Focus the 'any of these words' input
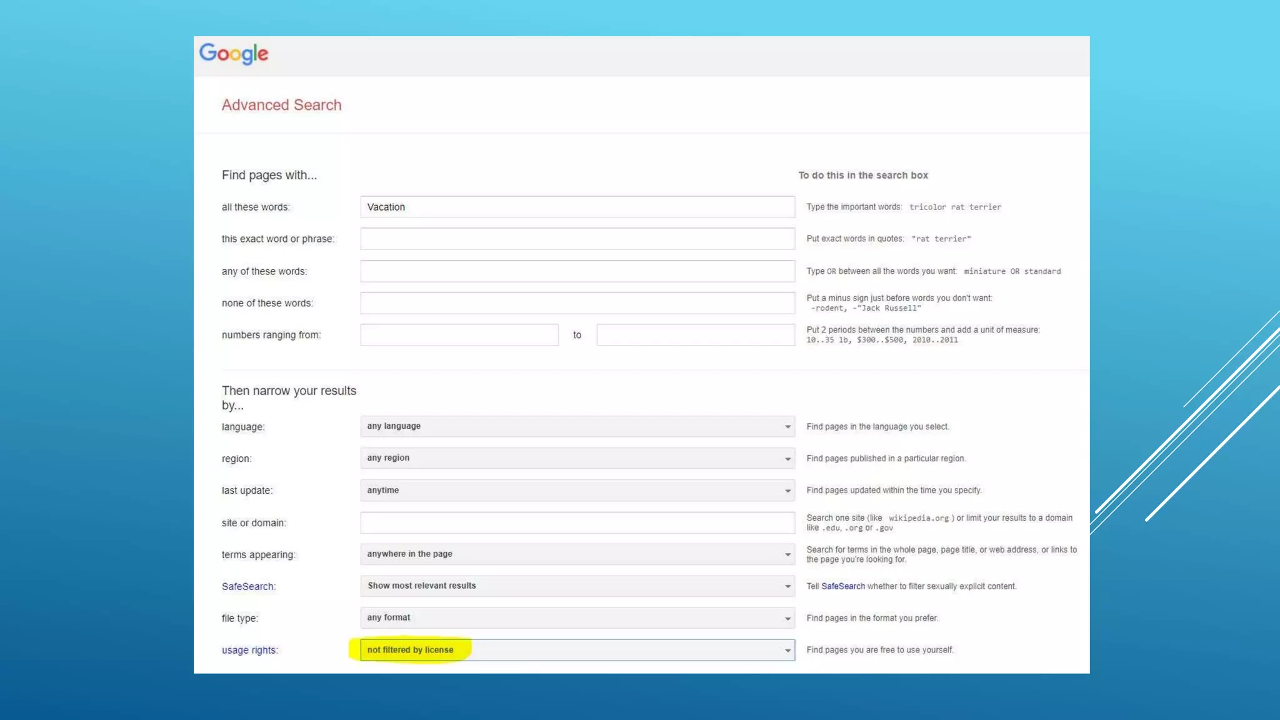Screen dimensions: 1280x720 point(577,271)
